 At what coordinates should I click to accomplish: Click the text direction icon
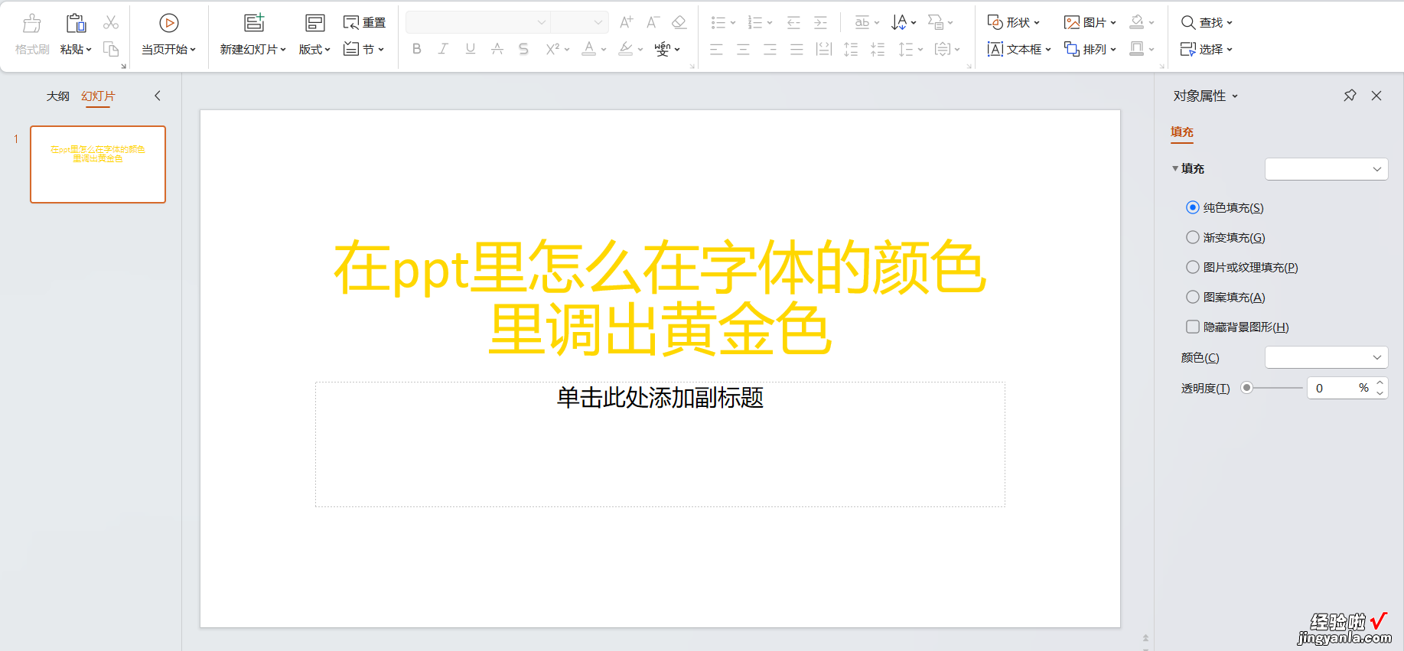900,22
